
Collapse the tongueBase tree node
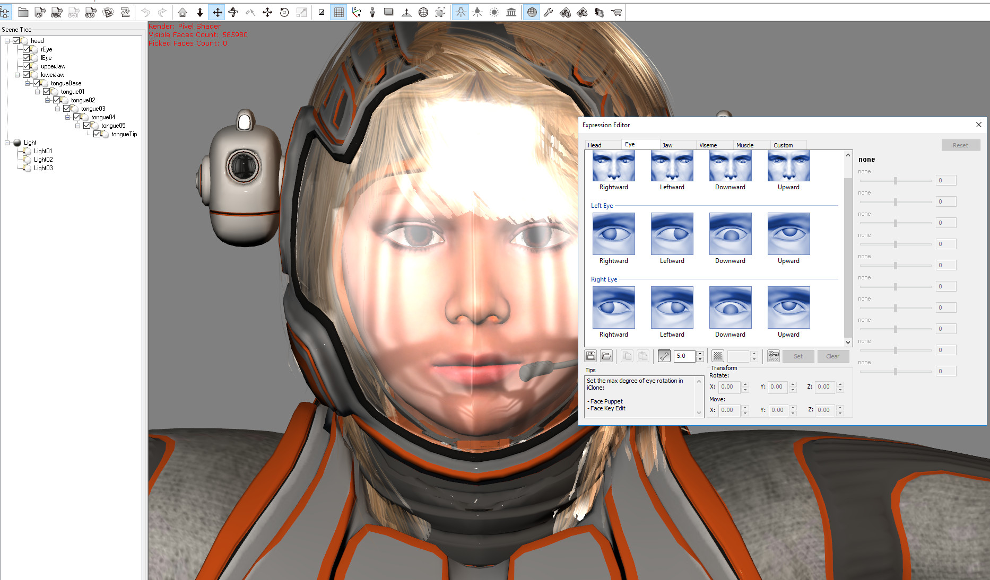(x=28, y=83)
